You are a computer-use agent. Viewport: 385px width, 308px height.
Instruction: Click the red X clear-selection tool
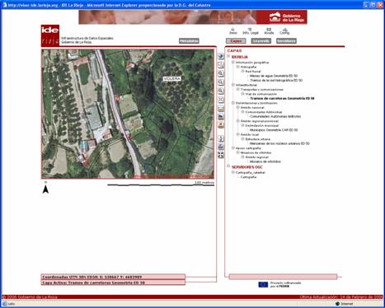click(221, 125)
